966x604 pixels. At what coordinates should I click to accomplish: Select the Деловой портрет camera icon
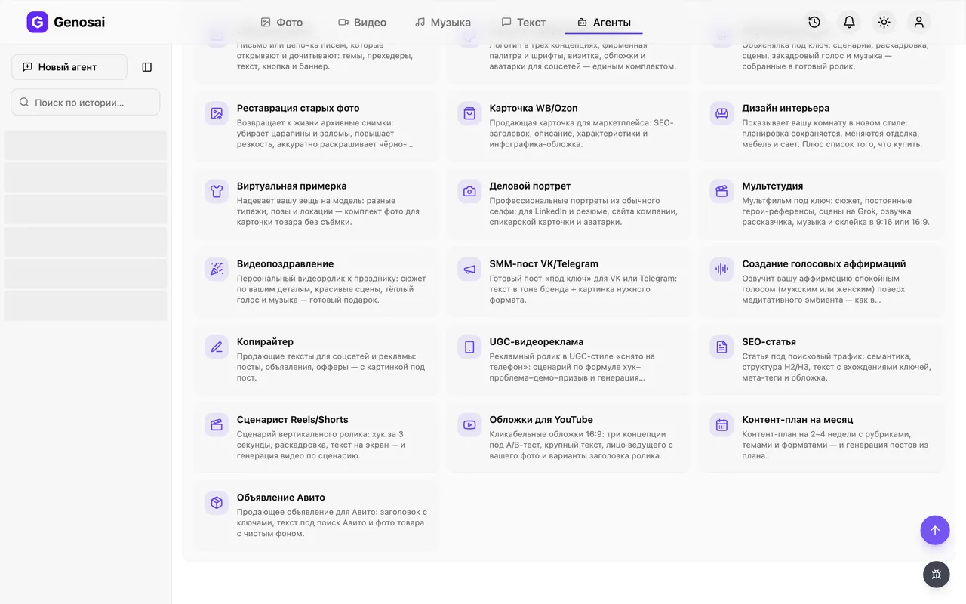(469, 191)
